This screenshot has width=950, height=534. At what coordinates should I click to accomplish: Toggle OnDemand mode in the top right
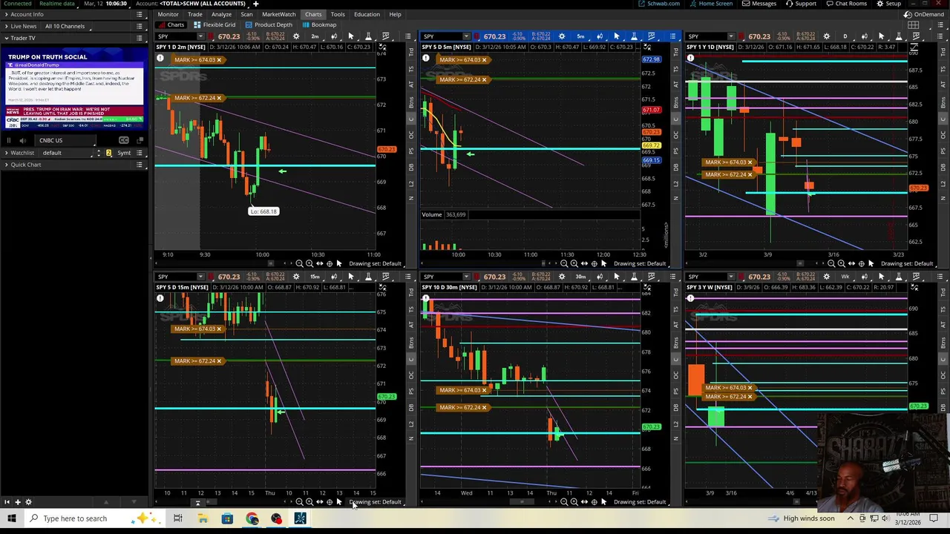(924, 14)
